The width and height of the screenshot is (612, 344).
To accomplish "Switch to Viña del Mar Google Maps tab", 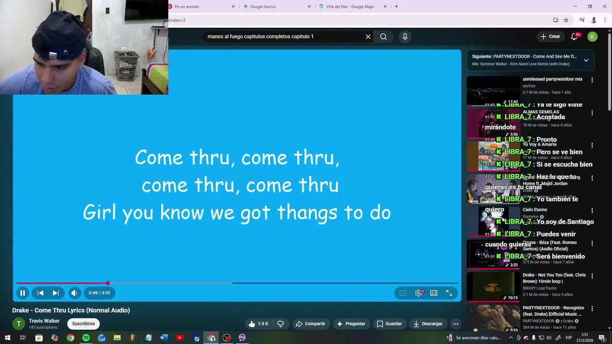I will [349, 7].
